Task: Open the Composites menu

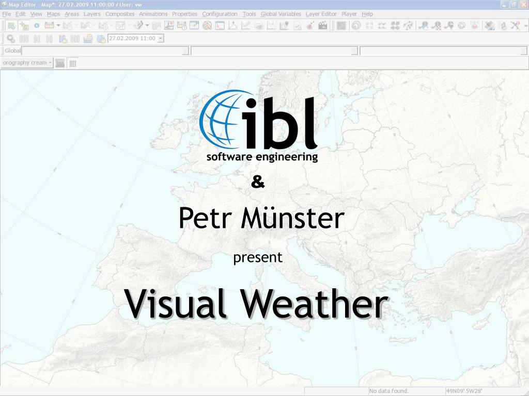Action: pyautogui.click(x=120, y=14)
